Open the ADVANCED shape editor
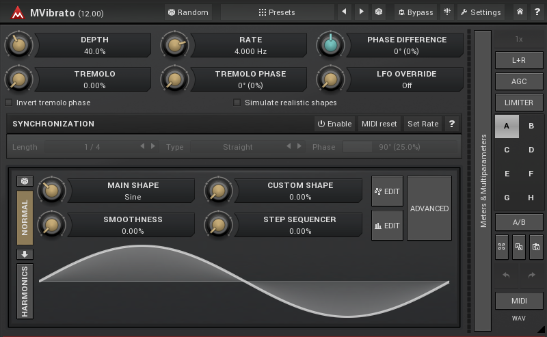This screenshot has width=547, height=337. [429, 208]
